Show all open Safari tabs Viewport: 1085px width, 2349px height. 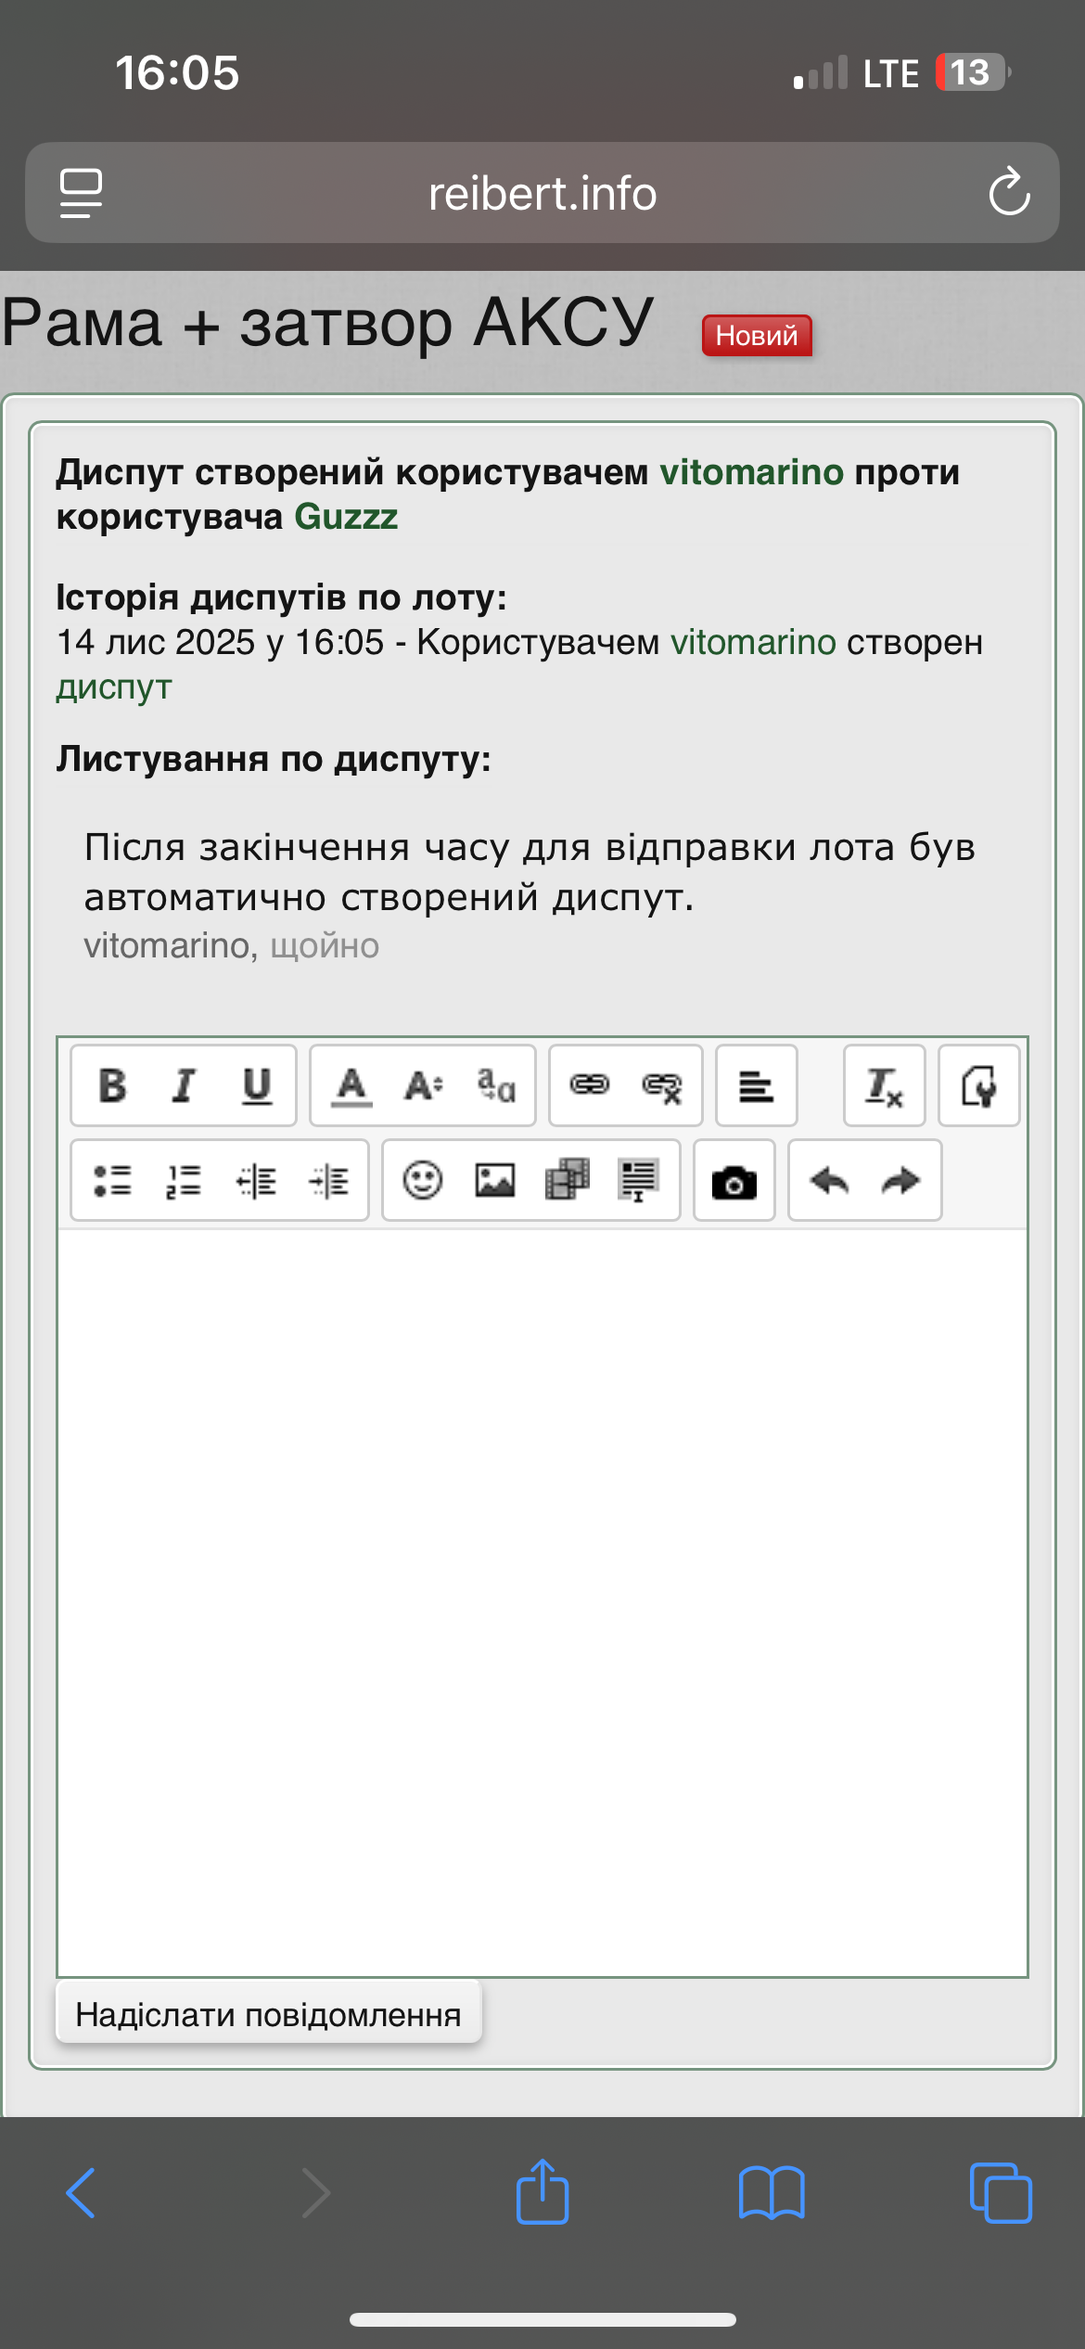(x=1001, y=2193)
